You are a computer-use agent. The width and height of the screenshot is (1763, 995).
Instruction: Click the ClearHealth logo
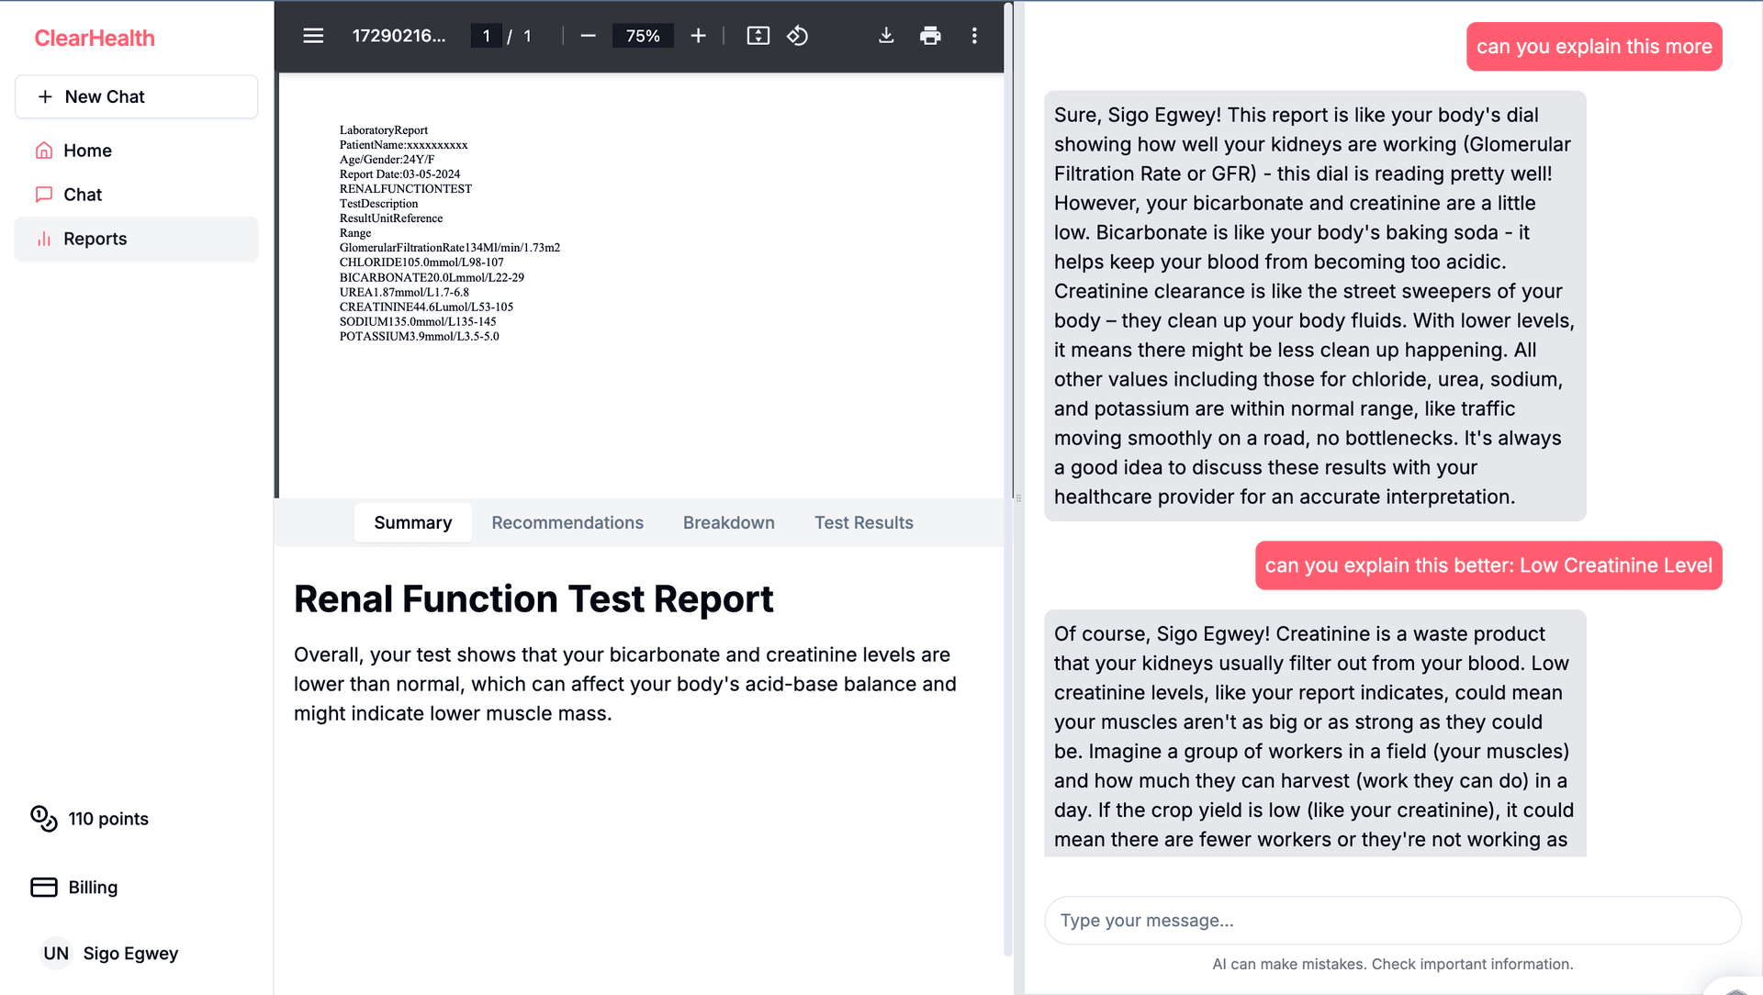pos(95,38)
